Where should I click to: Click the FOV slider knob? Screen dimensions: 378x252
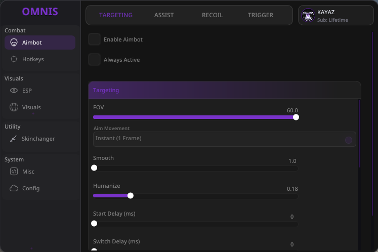296,117
